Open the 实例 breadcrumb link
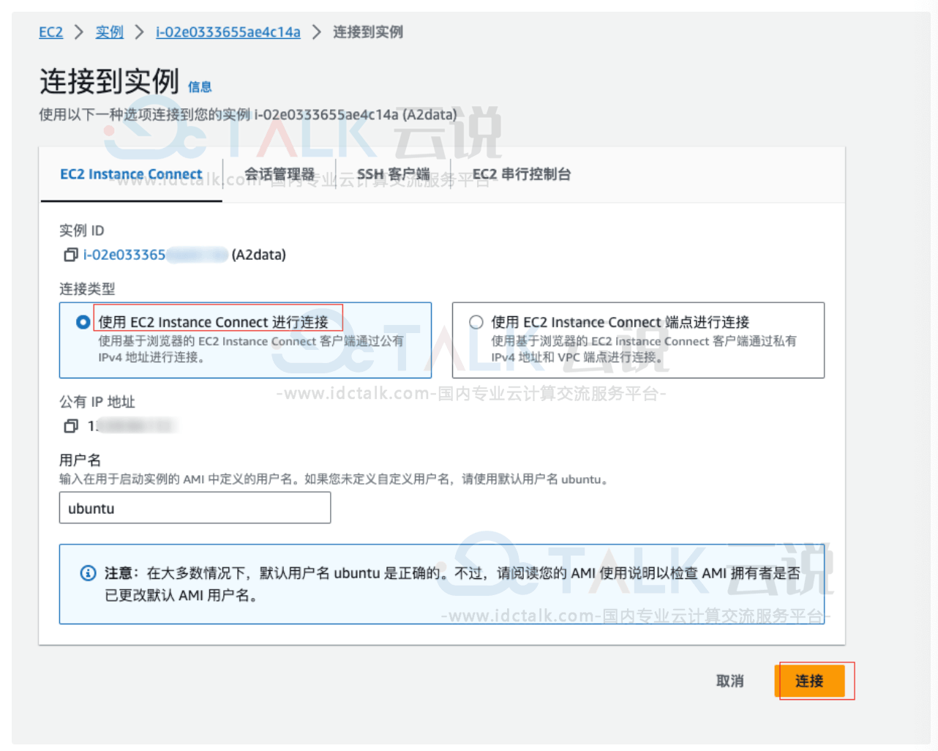Image resolution: width=938 pixels, height=751 pixels. click(x=109, y=32)
